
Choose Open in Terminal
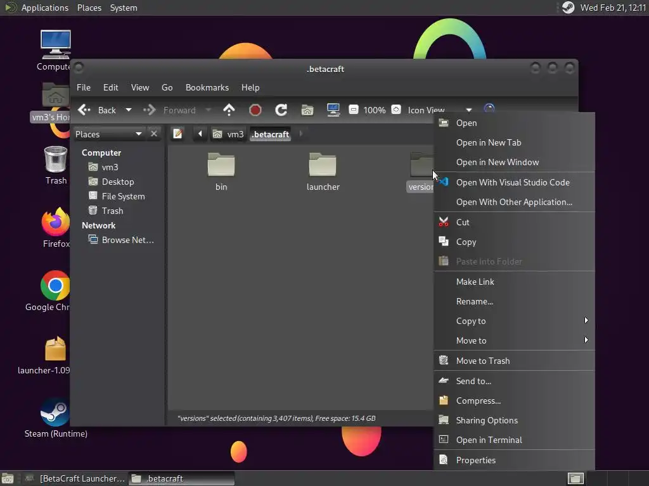(x=514, y=440)
